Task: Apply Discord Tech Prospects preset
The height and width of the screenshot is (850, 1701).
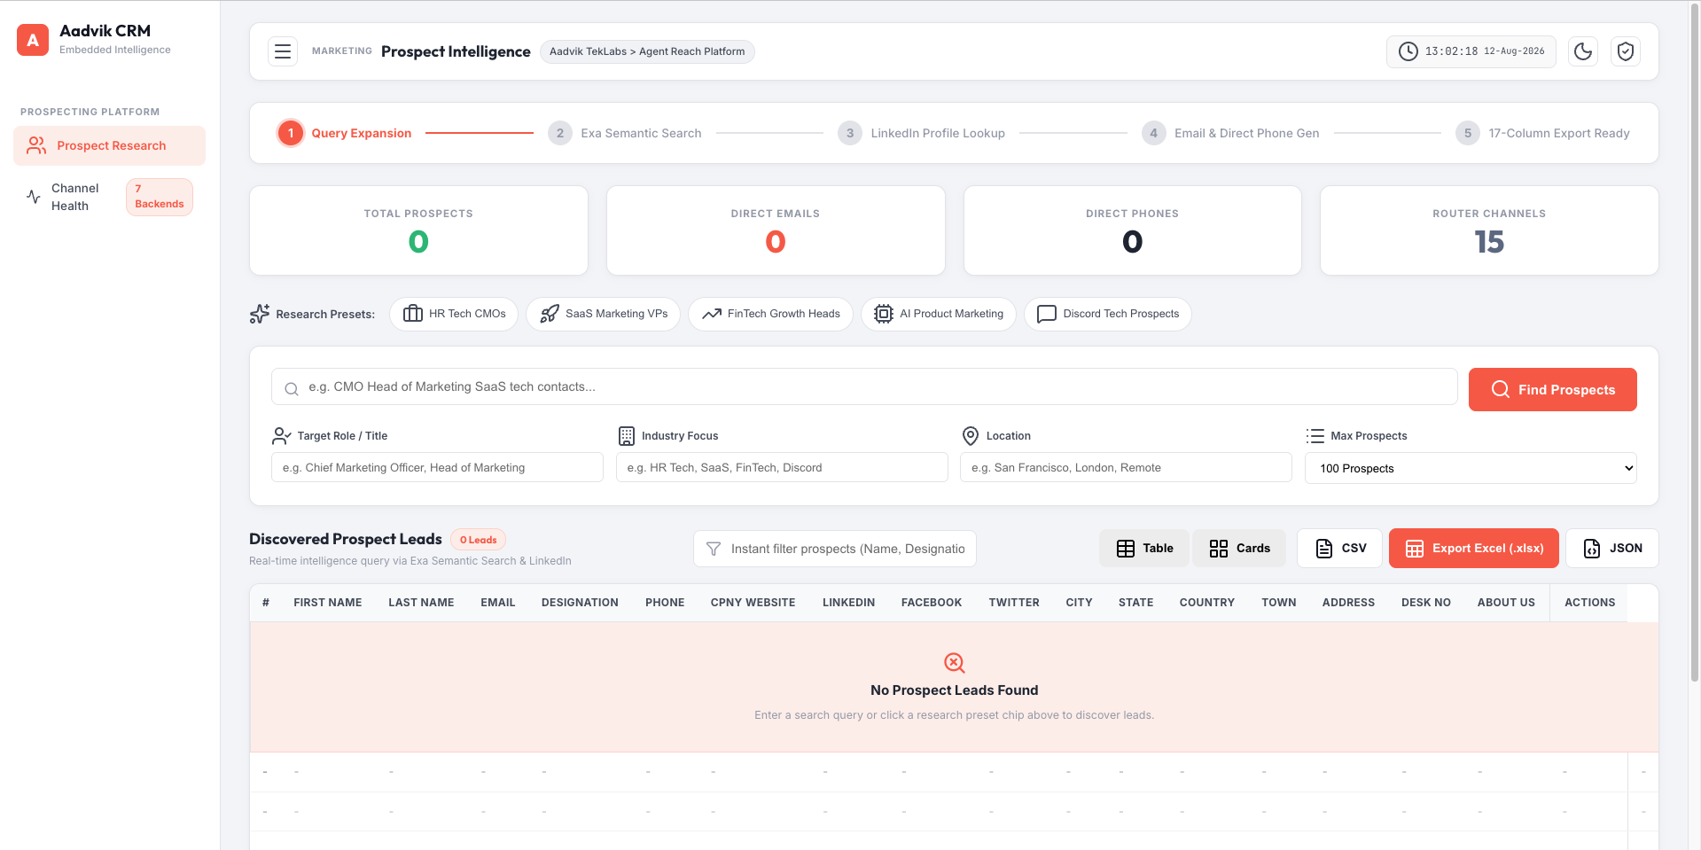Action: pos(1108,314)
